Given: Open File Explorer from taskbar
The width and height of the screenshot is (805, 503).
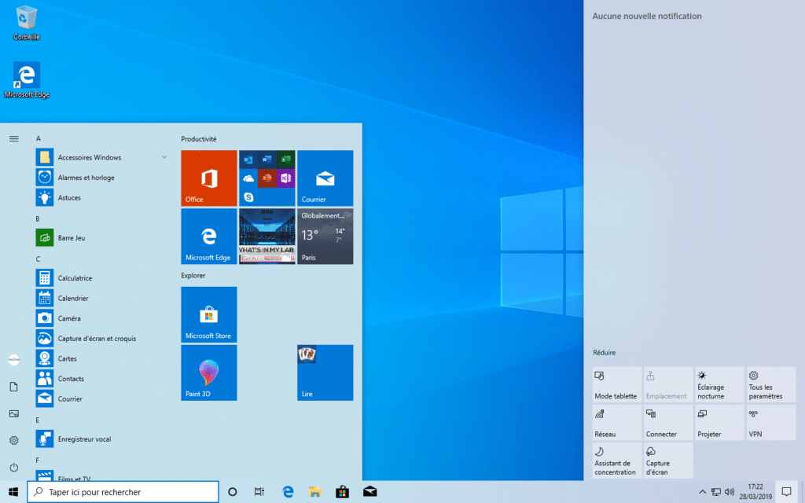Looking at the screenshot, I should coord(314,492).
